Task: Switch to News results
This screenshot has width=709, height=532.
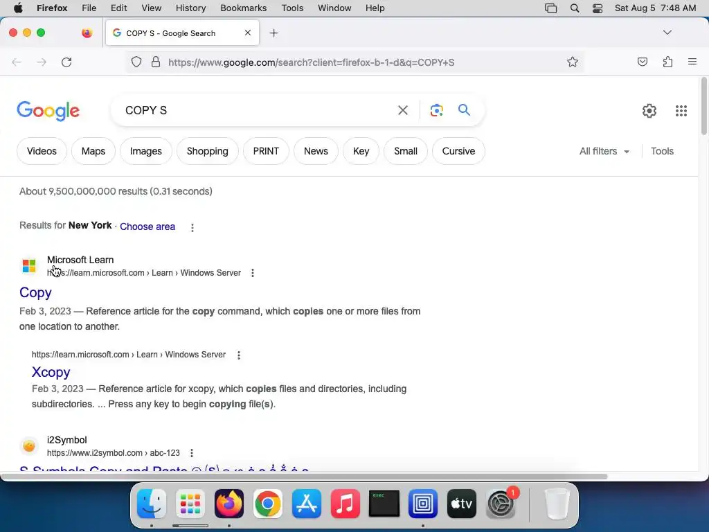Action: (316, 151)
